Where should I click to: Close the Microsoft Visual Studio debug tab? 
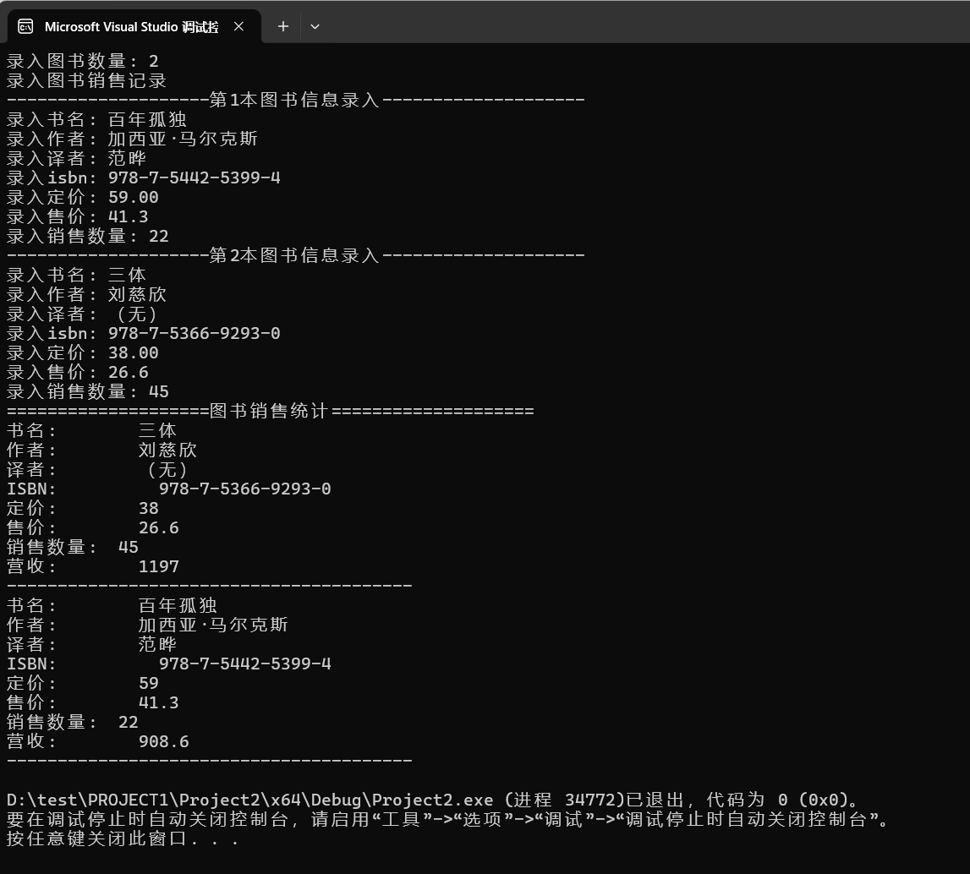tap(238, 26)
